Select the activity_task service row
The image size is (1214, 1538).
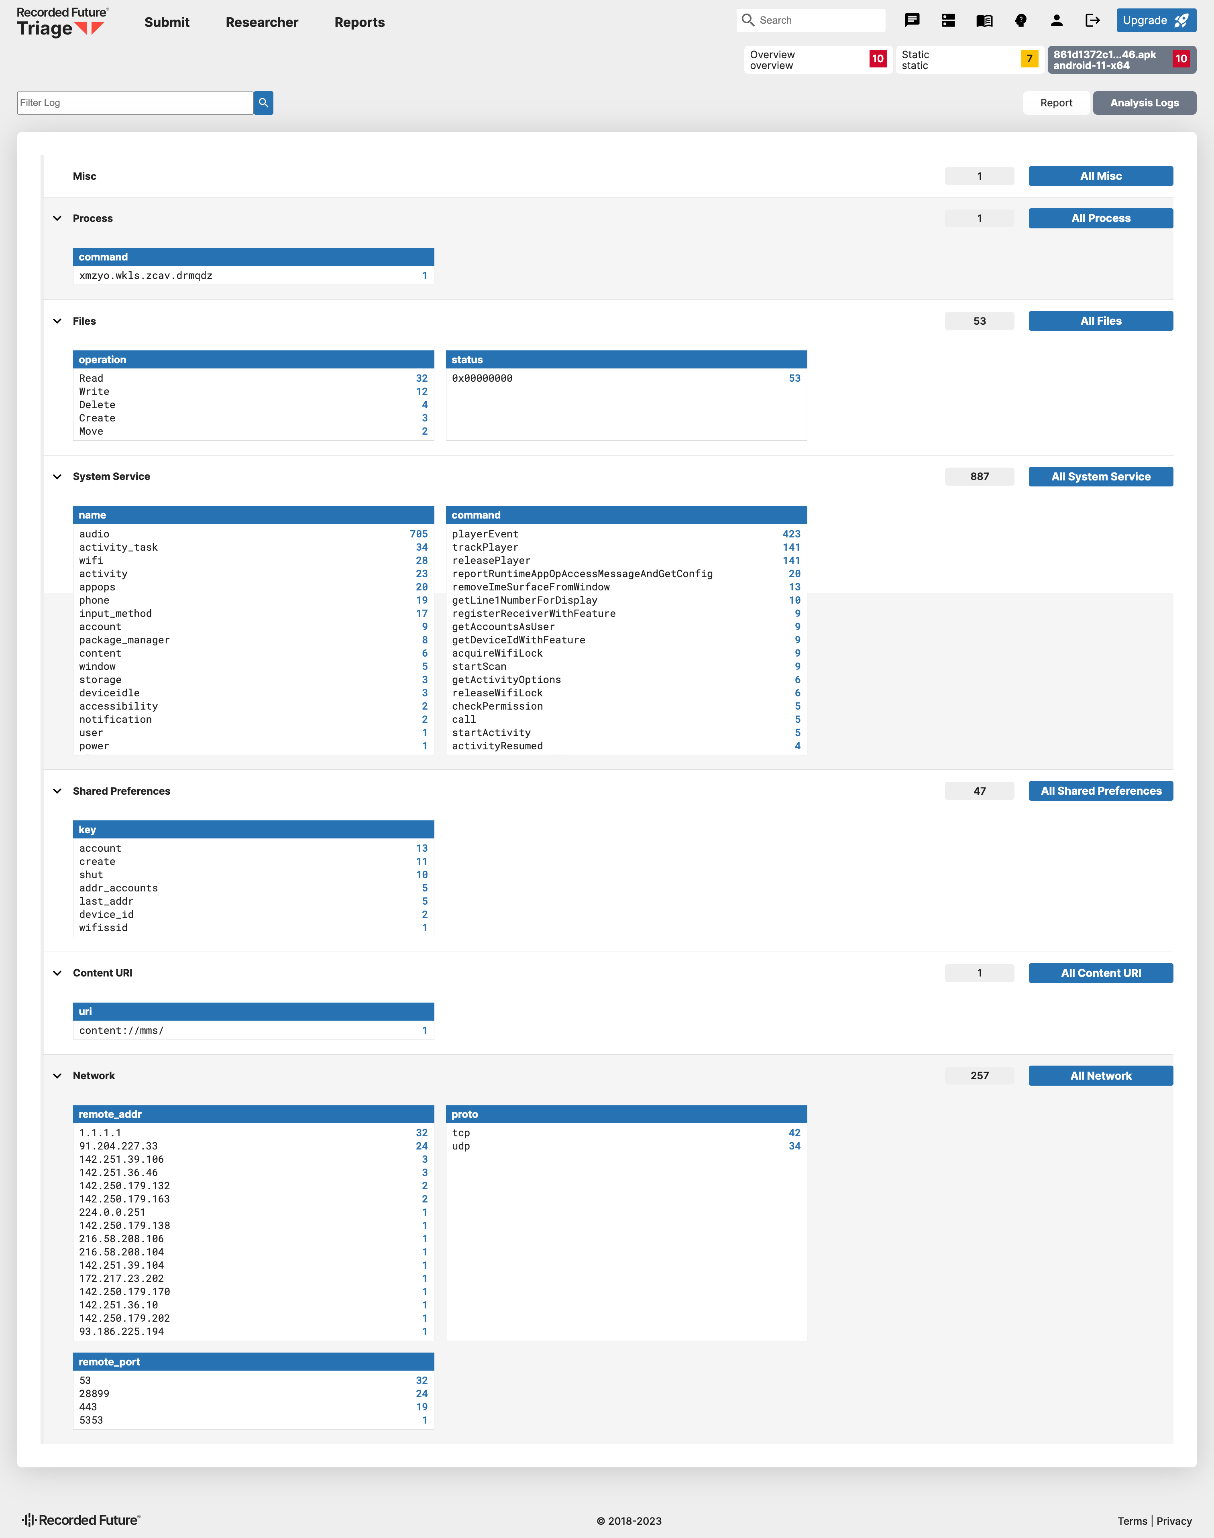click(x=253, y=548)
